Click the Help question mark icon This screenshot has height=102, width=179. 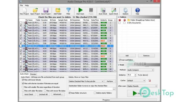tap(138, 10)
